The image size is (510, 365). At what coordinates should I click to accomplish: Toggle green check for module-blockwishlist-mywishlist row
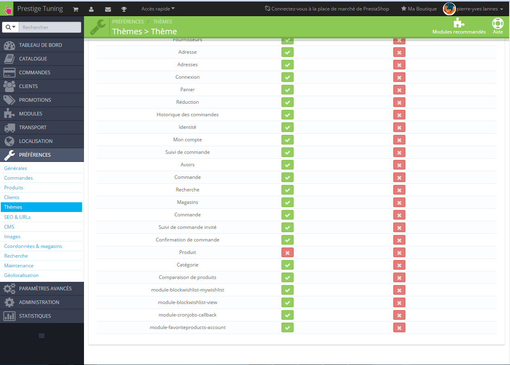tap(288, 290)
